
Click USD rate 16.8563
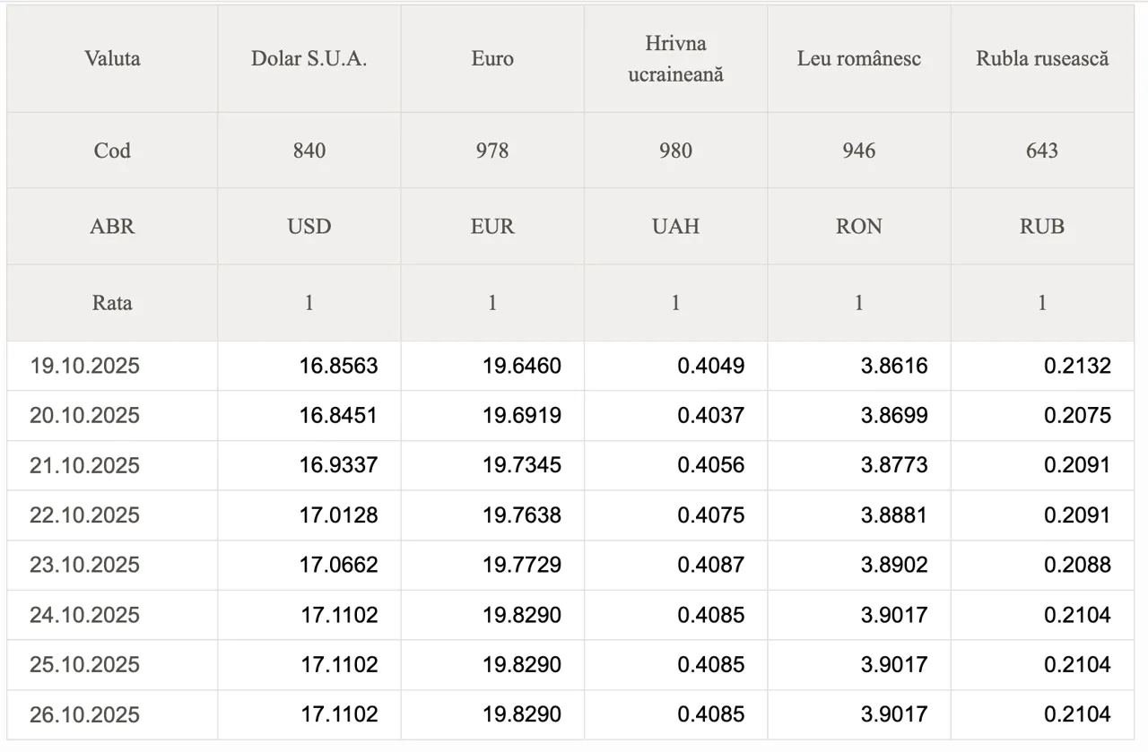pos(338,366)
